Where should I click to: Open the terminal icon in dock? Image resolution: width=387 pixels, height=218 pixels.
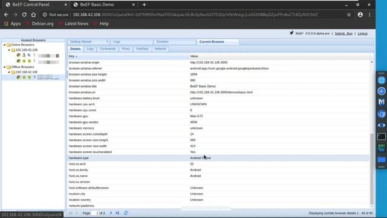pos(382,136)
